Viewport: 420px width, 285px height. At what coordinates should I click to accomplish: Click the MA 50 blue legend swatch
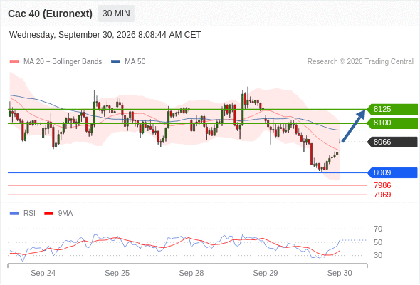(115, 62)
